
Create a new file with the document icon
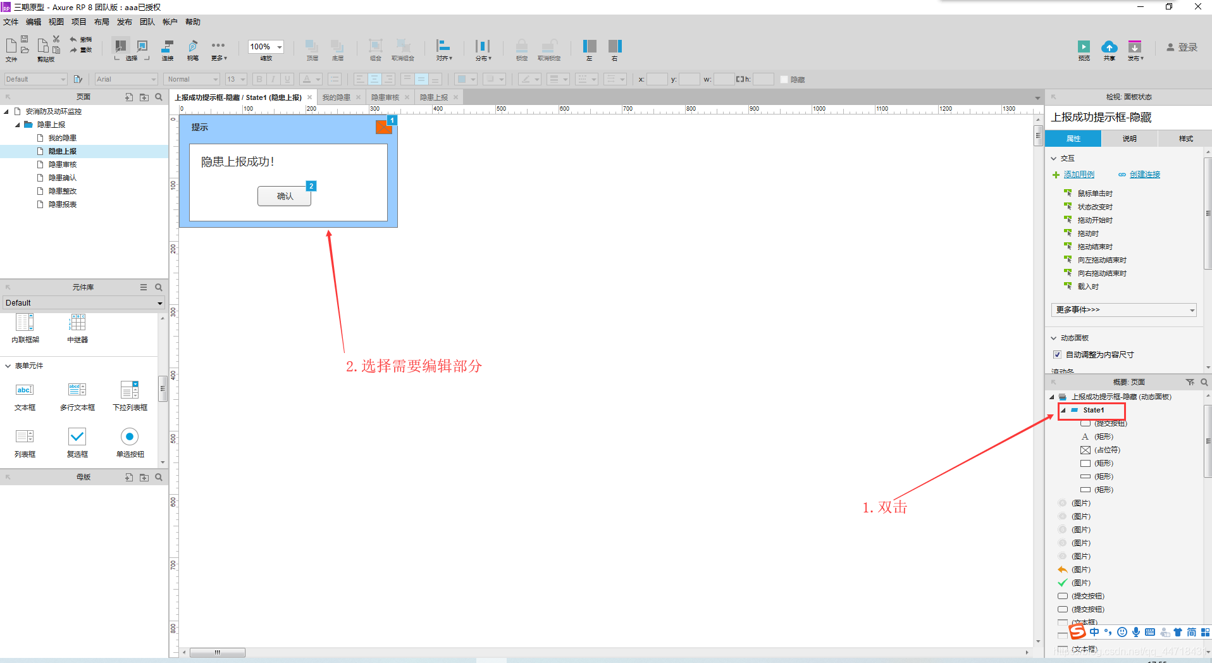coord(11,46)
